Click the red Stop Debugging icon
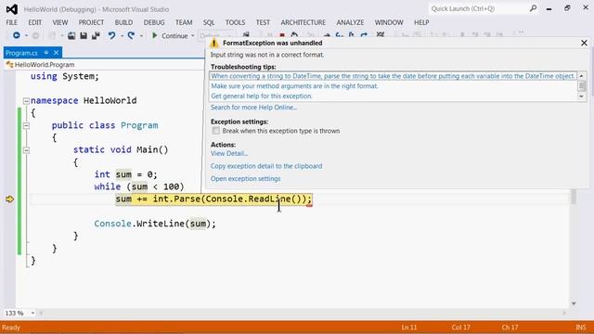 (x=282, y=35)
